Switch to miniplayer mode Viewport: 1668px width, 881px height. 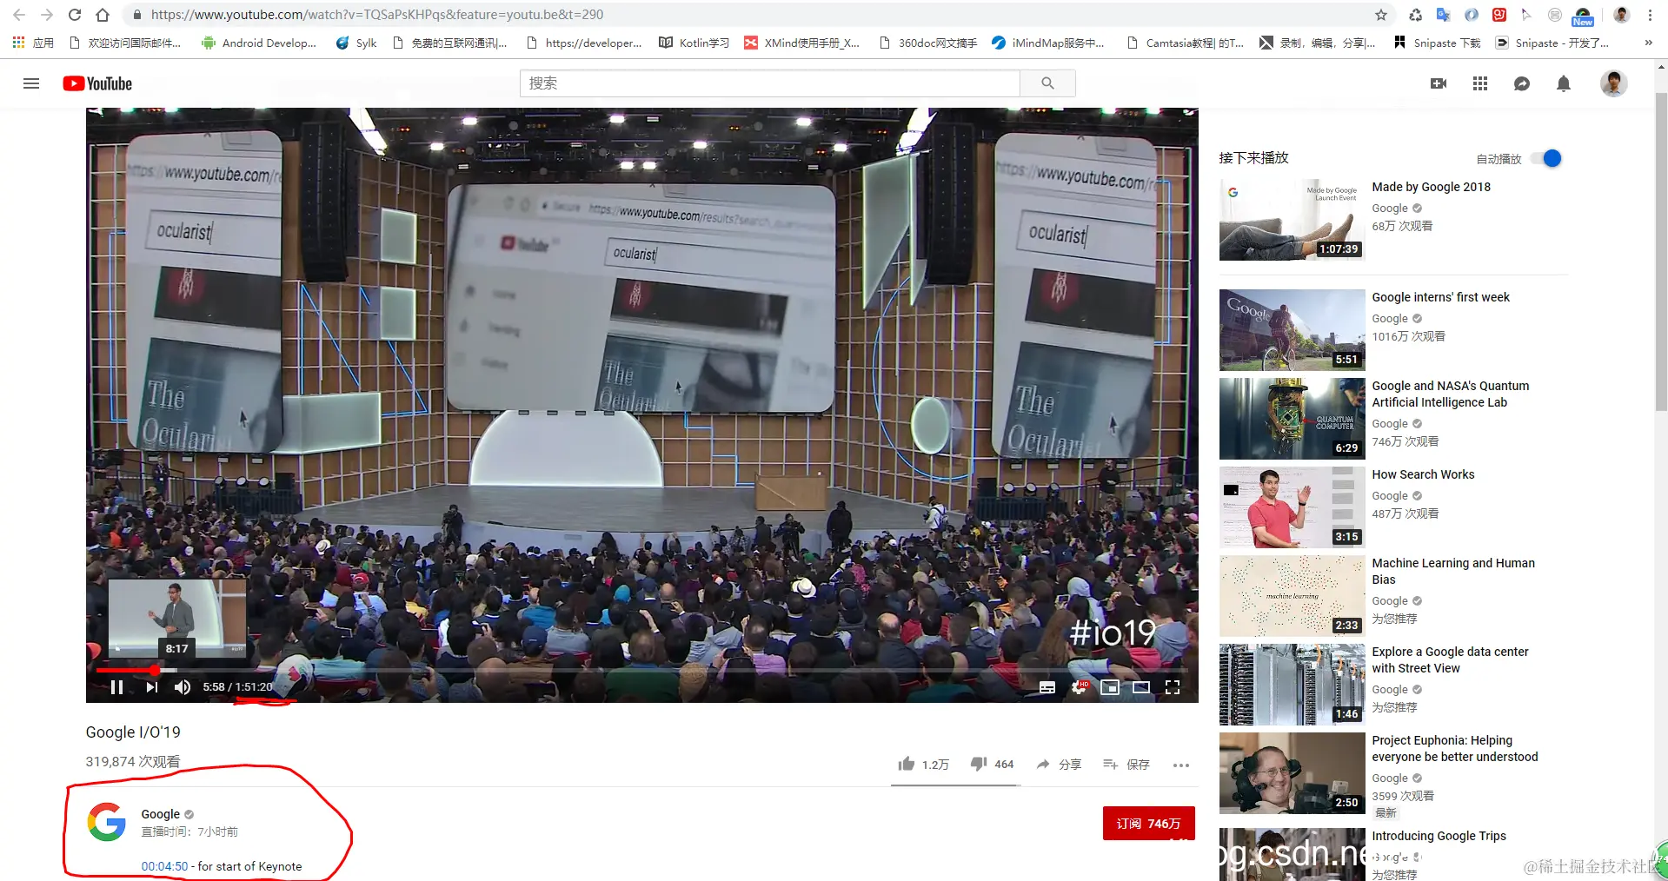(x=1110, y=687)
